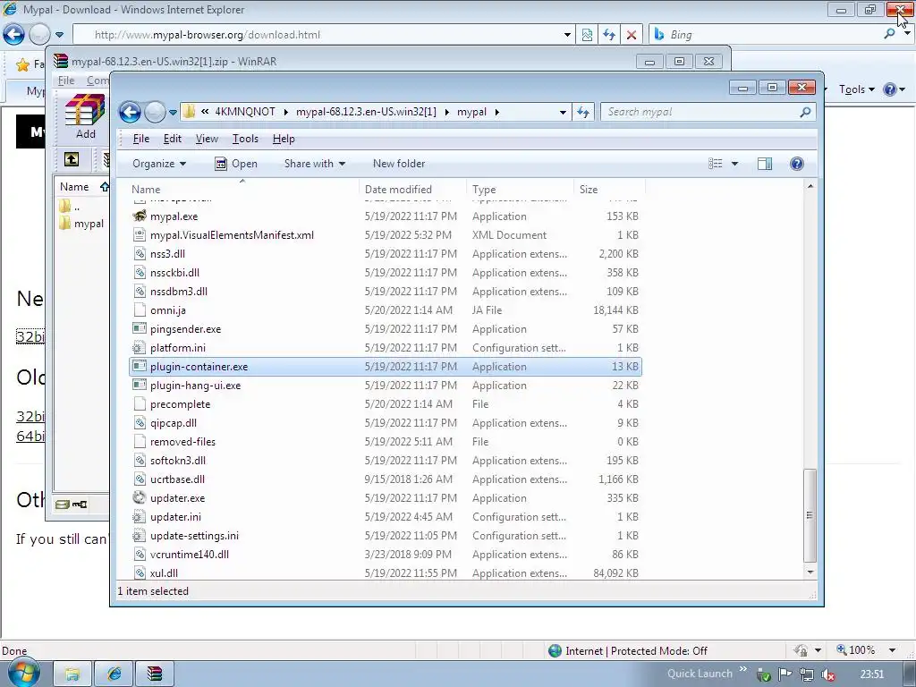Click the refresh button beside Explorer address bar

point(583,112)
